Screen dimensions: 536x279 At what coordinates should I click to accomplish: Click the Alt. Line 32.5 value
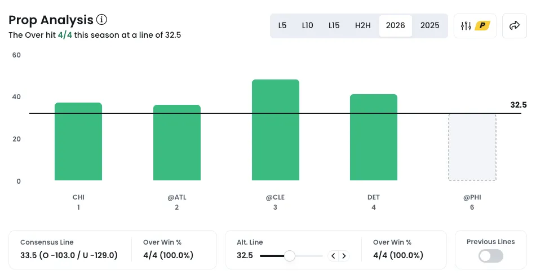(245, 255)
